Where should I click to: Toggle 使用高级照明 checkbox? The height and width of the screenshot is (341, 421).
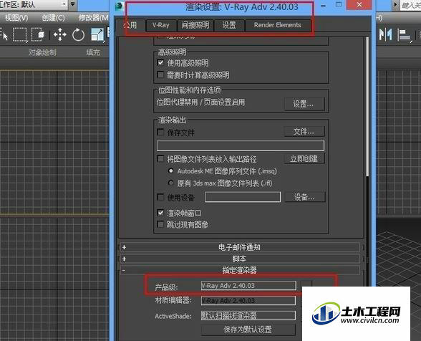(160, 63)
